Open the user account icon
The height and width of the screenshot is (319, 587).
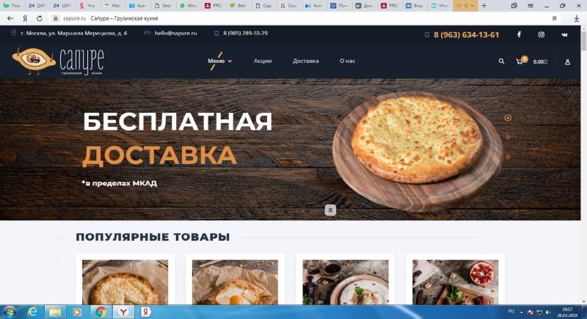pos(567,62)
